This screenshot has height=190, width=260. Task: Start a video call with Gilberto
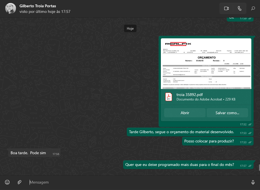click(x=226, y=8)
